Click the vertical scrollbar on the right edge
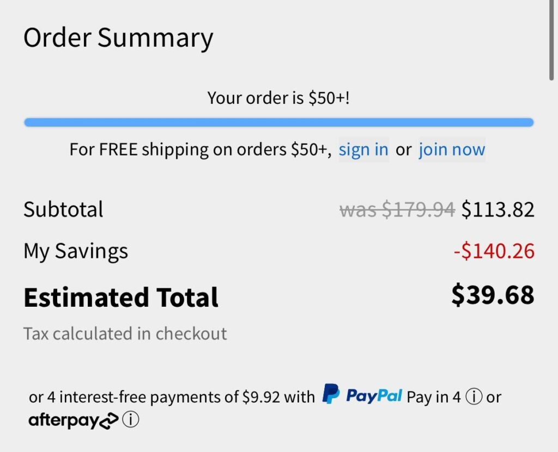 552,41
